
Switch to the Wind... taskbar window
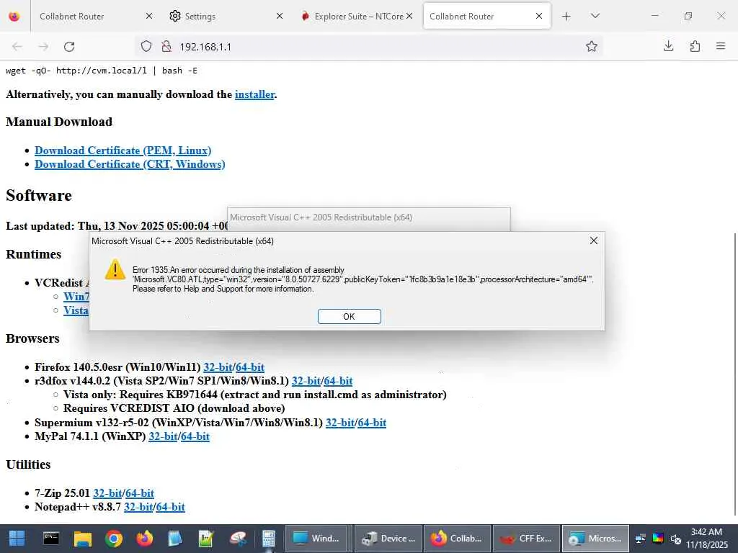(x=316, y=539)
